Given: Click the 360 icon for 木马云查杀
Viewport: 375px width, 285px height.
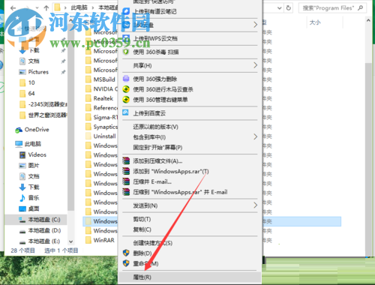Looking at the screenshot, I should (126, 89).
